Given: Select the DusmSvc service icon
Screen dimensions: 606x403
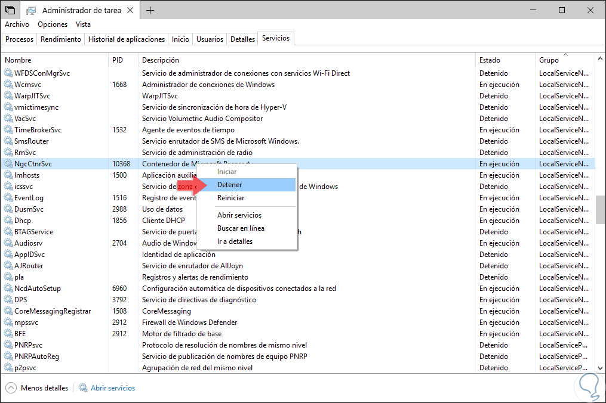Looking at the screenshot, I should 8,209.
